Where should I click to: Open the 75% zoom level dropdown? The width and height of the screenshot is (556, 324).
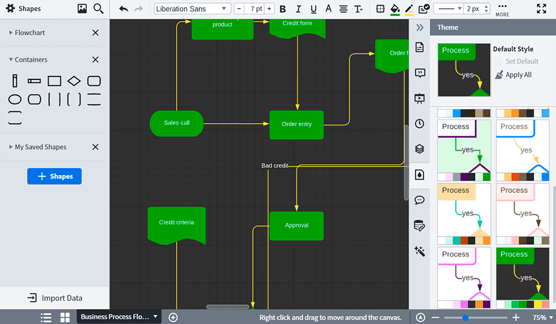(542, 317)
